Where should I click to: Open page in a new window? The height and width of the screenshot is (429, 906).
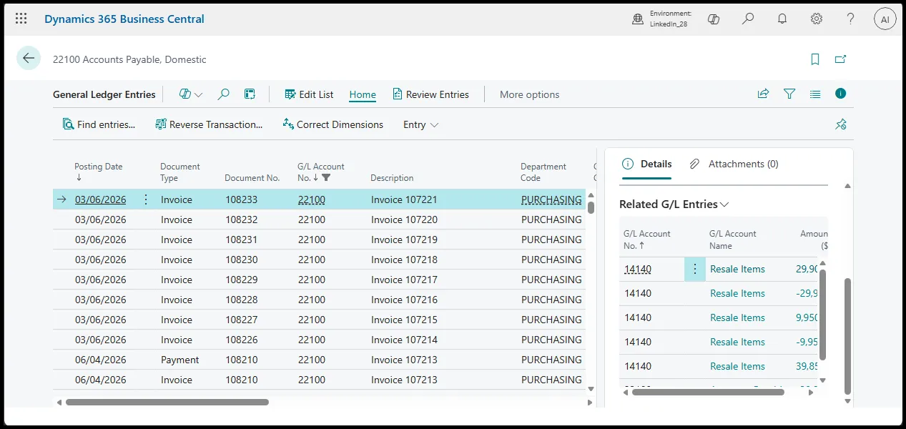(x=841, y=59)
